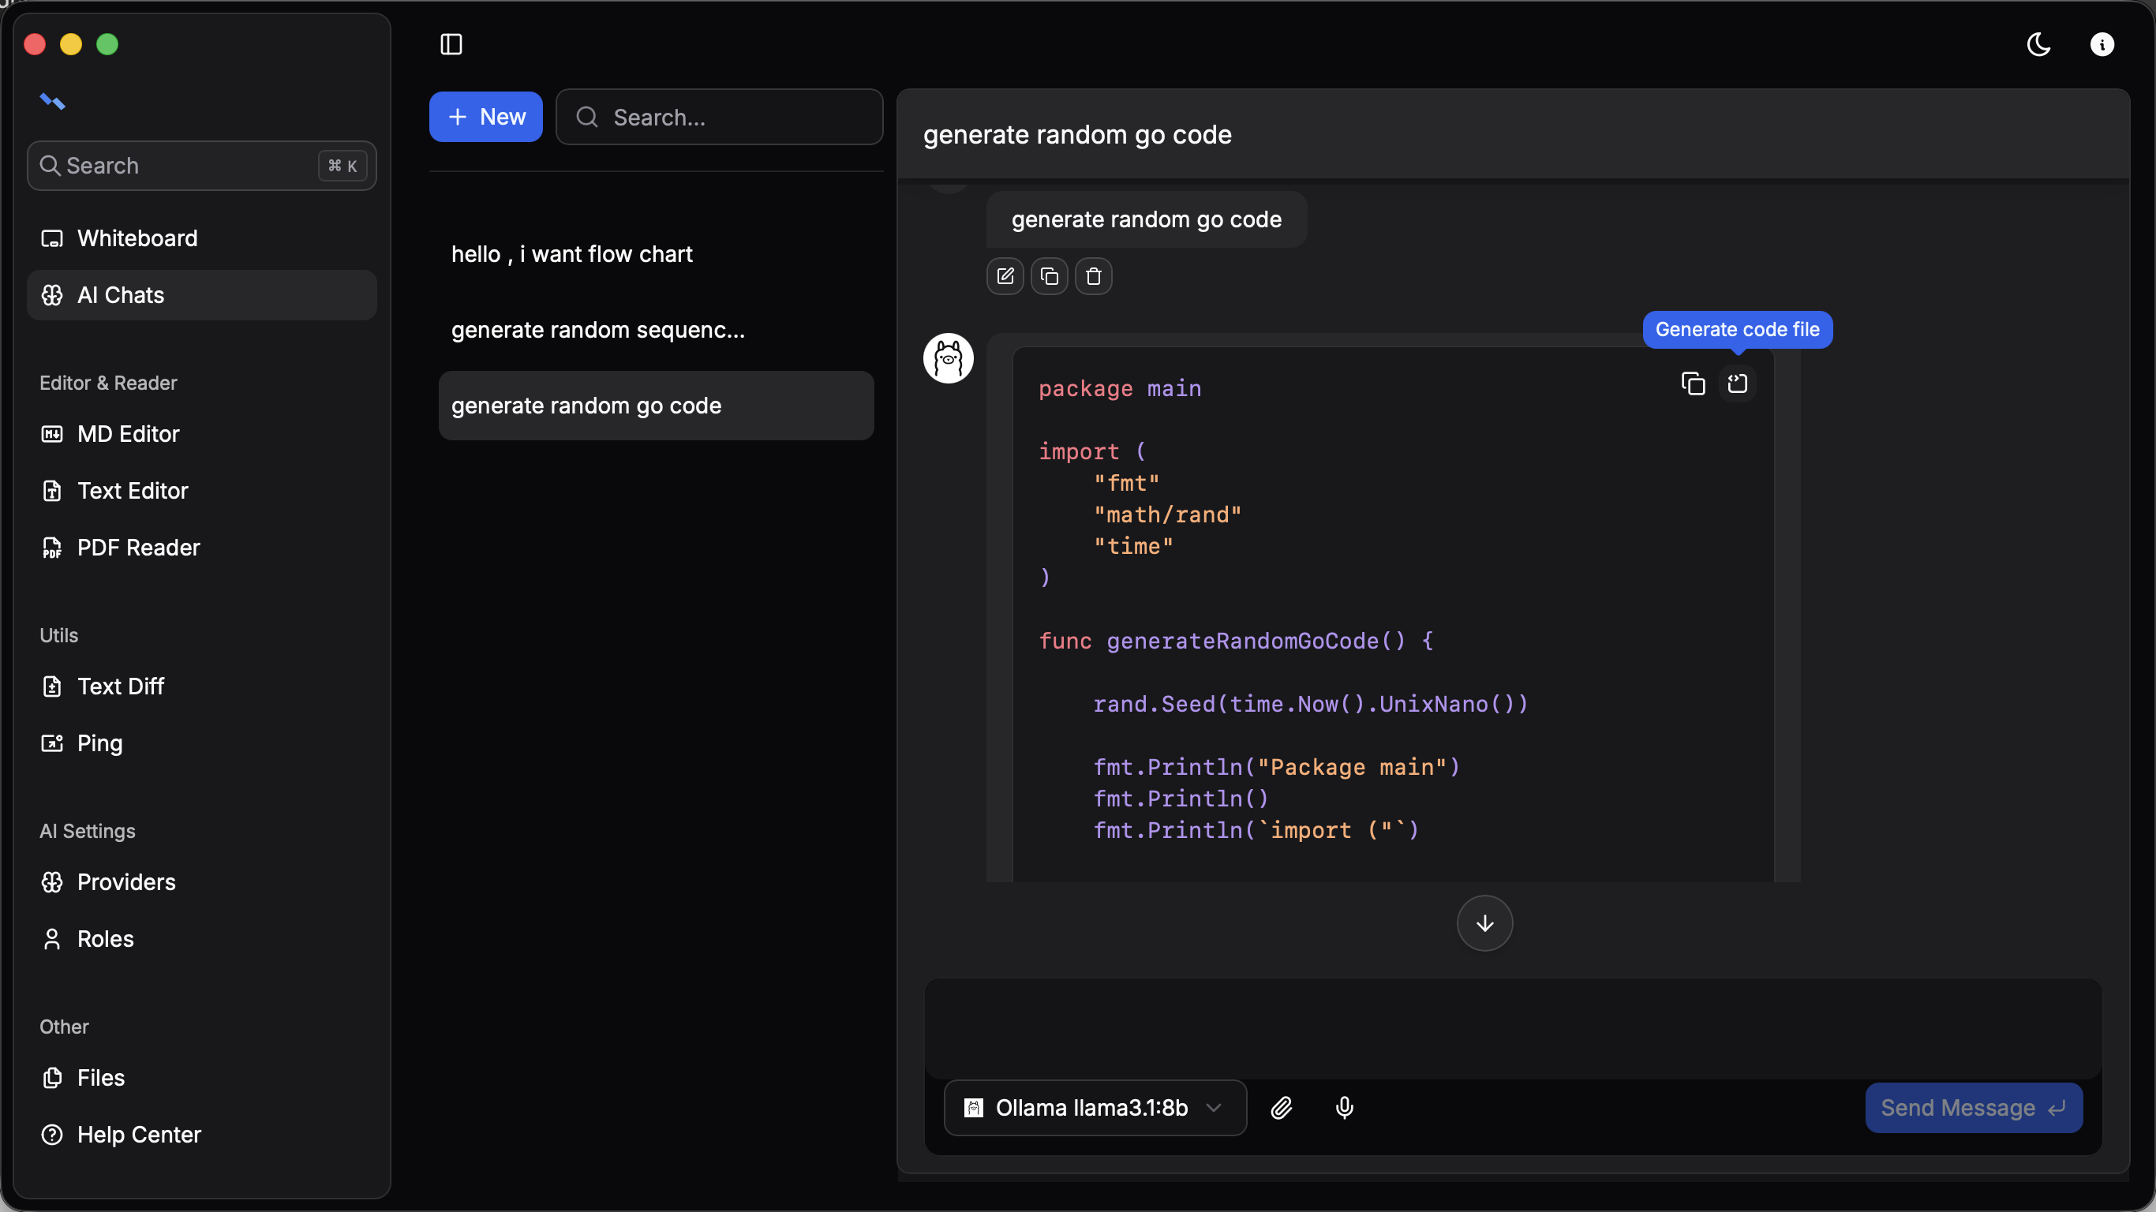The image size is (2156, 1212).
Task: Open the app info icon
Action: click(2102, 44)
